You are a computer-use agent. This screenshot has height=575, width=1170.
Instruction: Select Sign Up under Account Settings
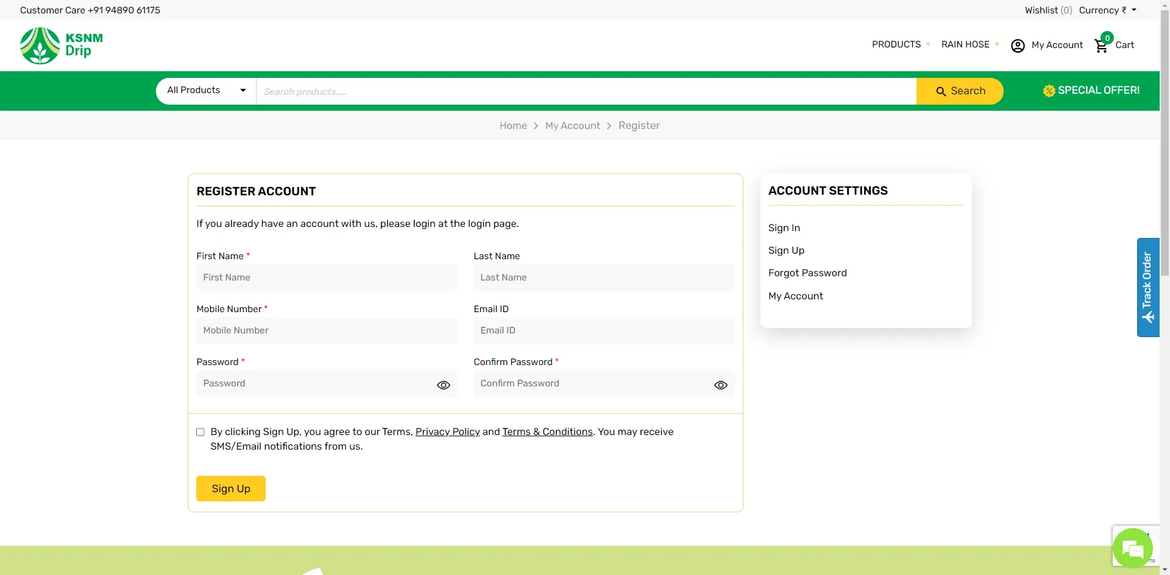pyautogui.click(x=786, y=250)
